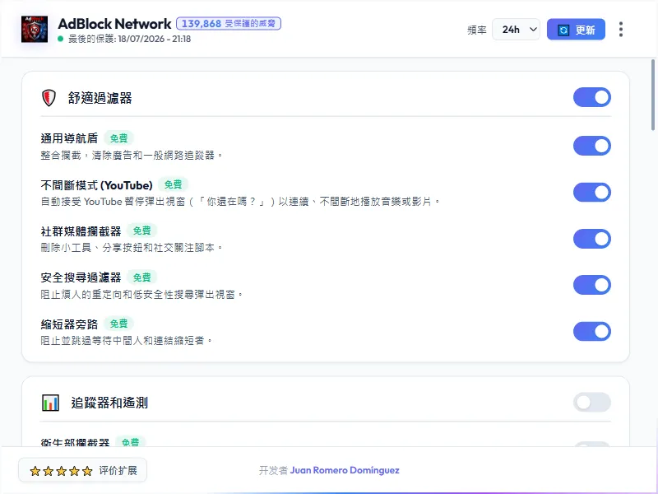The image size is (658, 494).
Task: Toggle the 社群媒體攔截器 switch
Action: 591,239
